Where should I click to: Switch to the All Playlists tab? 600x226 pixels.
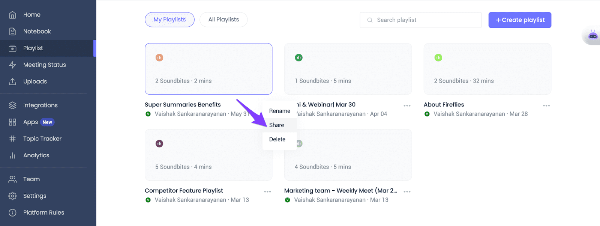coord(223,20)
